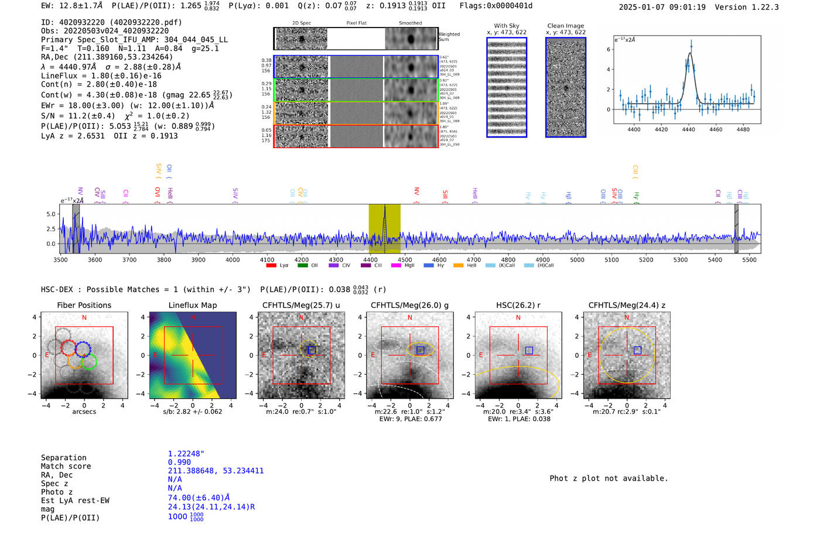
Task: Select the red-bordered fiber spectrum row
Action: 356,136
